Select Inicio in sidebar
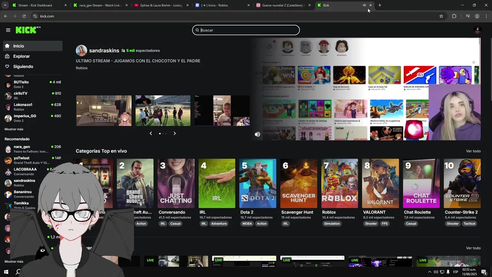Viewport: 492px width, 277px height. point(33,46)
